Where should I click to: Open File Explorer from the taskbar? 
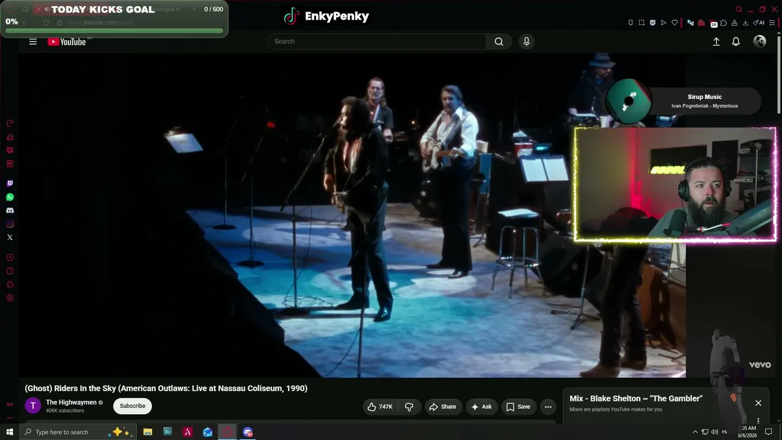148,432
